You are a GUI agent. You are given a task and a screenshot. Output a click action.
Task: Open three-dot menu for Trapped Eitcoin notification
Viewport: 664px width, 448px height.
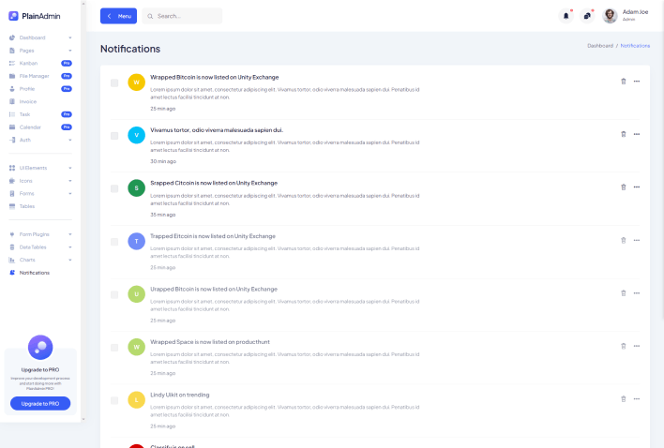(637, 240)
